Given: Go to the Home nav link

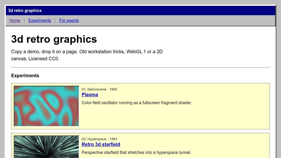Looking at the screenshot, I should click(x=15, y=20).
